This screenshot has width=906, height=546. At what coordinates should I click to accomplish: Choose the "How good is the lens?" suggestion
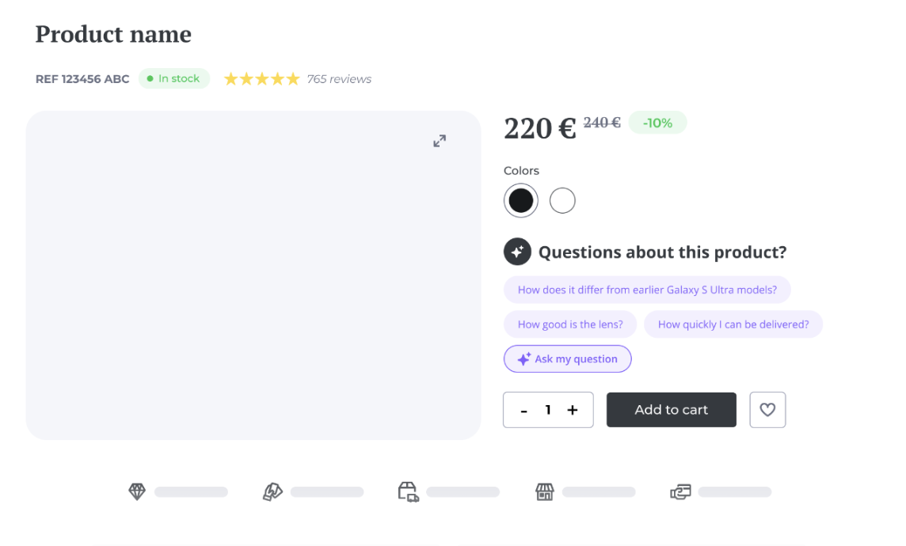tap(570, 324)
